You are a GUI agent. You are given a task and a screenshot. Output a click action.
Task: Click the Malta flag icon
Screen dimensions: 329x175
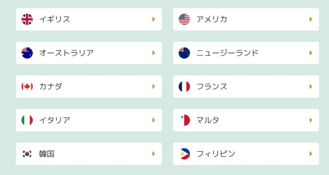(x=184, y=120)
